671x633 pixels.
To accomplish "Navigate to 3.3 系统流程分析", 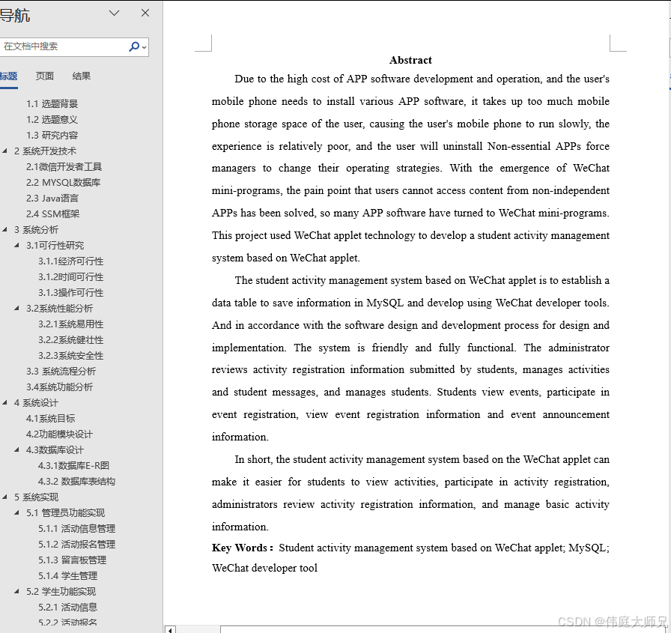I will [61, 371].
